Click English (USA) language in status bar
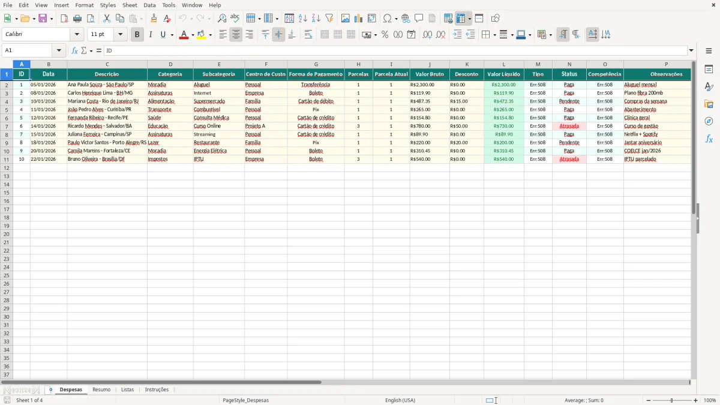Image resolution: width=720 pixels, height=405 pixels. coord(400,400)
